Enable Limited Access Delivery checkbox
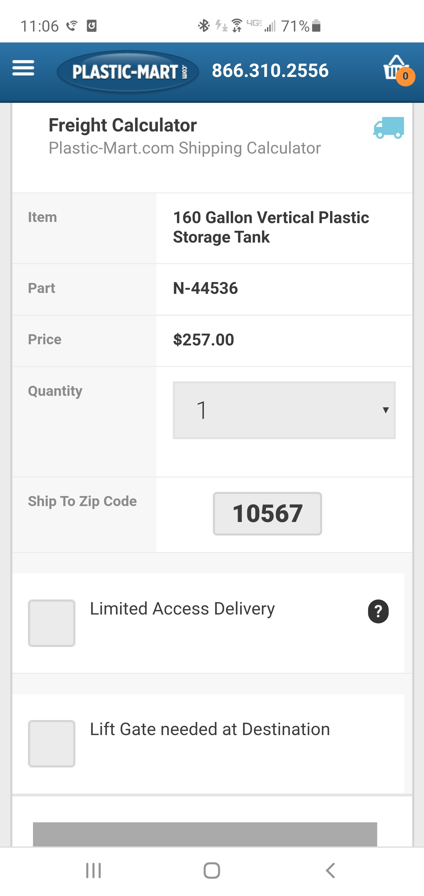 52,623
